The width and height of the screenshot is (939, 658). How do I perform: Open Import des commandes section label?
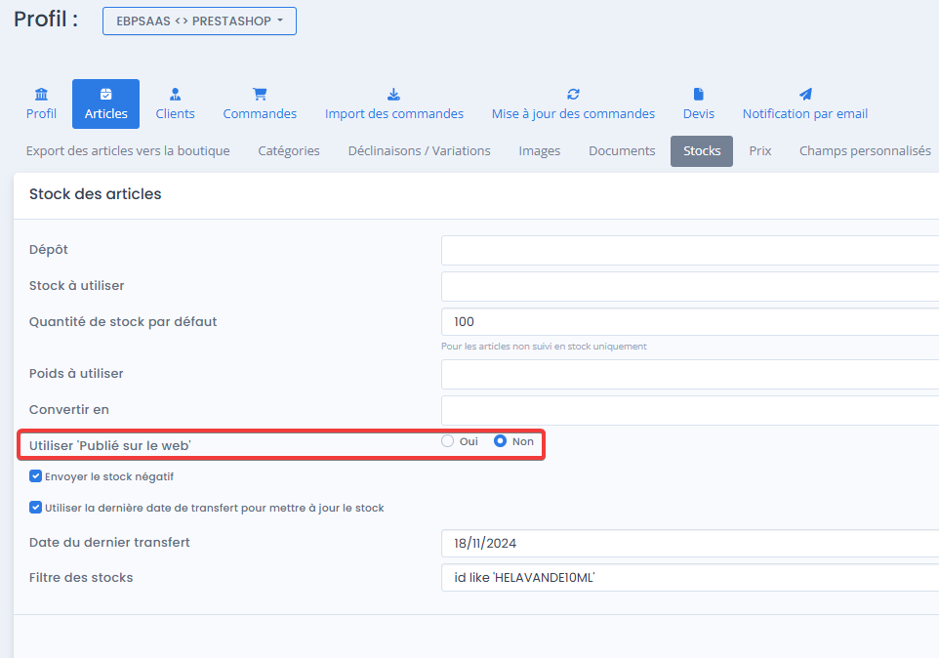click(394, 114)
